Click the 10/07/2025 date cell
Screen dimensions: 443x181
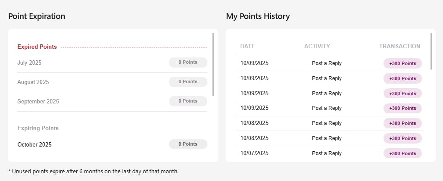point(254,153)
